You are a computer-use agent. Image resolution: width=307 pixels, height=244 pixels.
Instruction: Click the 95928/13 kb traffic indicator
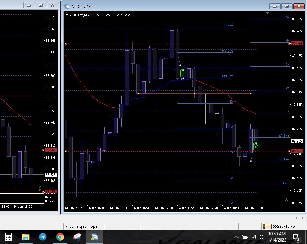click(284, 226)
